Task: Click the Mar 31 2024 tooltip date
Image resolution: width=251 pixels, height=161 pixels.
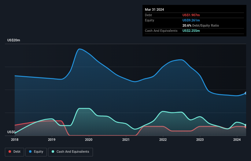Action: [154, 9]
